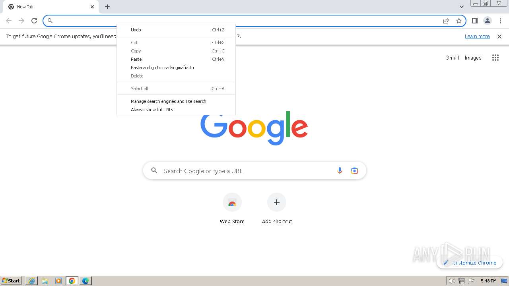The height and width of the screenshot is (286, 509).
Task: Bookmark this tab with the star icon
Action: 459,21
